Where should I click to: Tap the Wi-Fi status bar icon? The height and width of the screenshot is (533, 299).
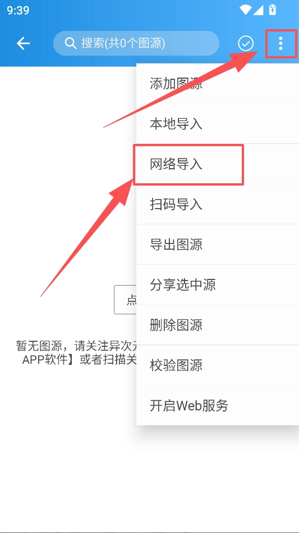[x=245, y=10]
